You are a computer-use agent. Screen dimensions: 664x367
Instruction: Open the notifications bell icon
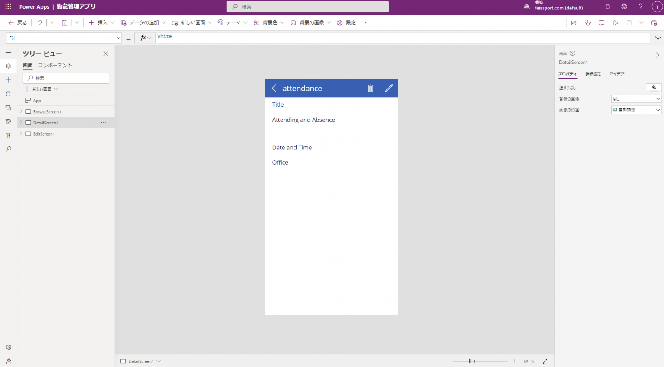pos(607,7)
